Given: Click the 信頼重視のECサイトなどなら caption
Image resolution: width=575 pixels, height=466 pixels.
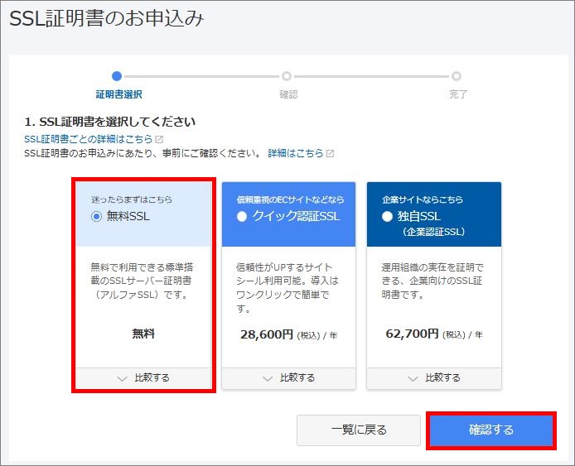Looking at the screenshot, I should (x=290, y=199).
